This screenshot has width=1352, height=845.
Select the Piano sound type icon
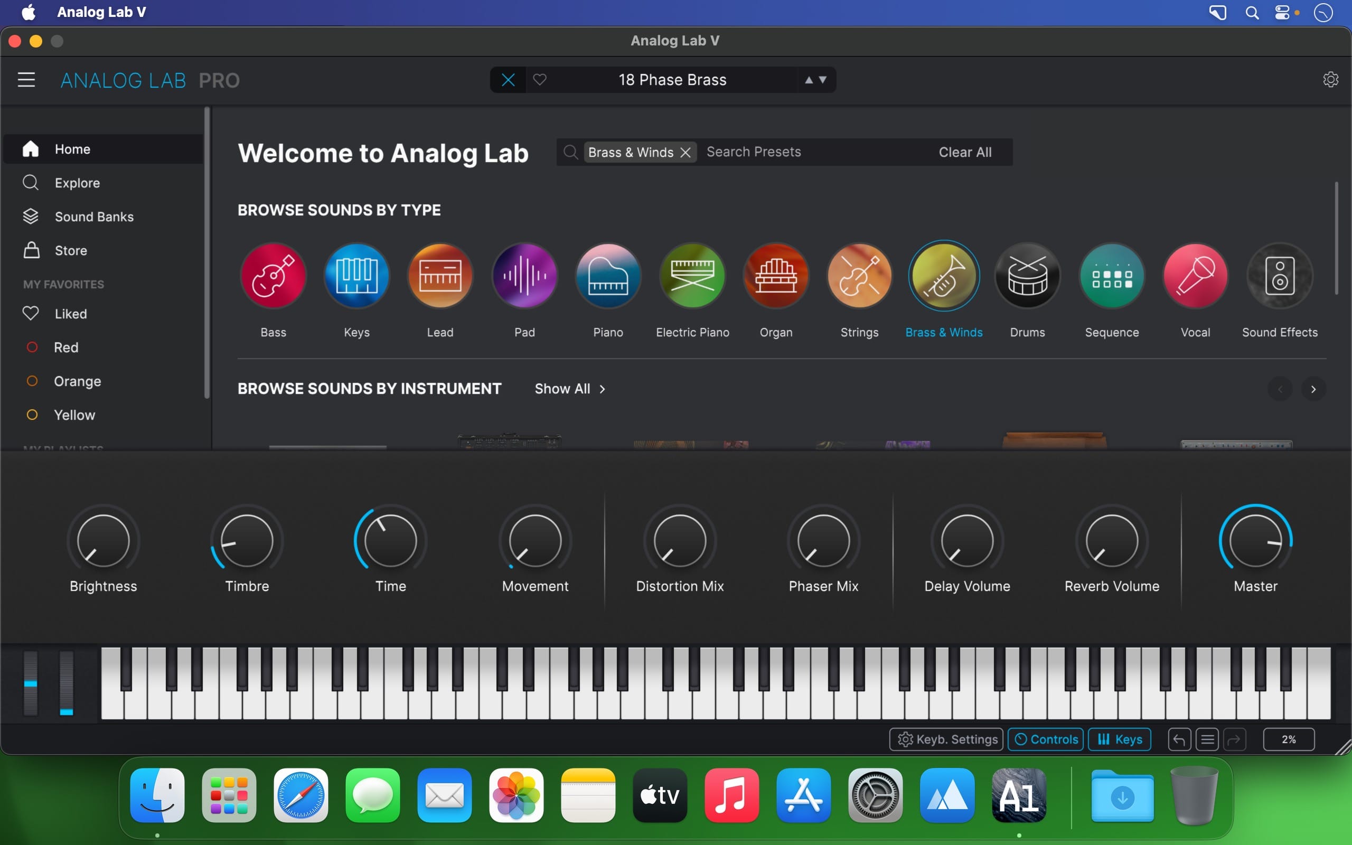(608, 276)
